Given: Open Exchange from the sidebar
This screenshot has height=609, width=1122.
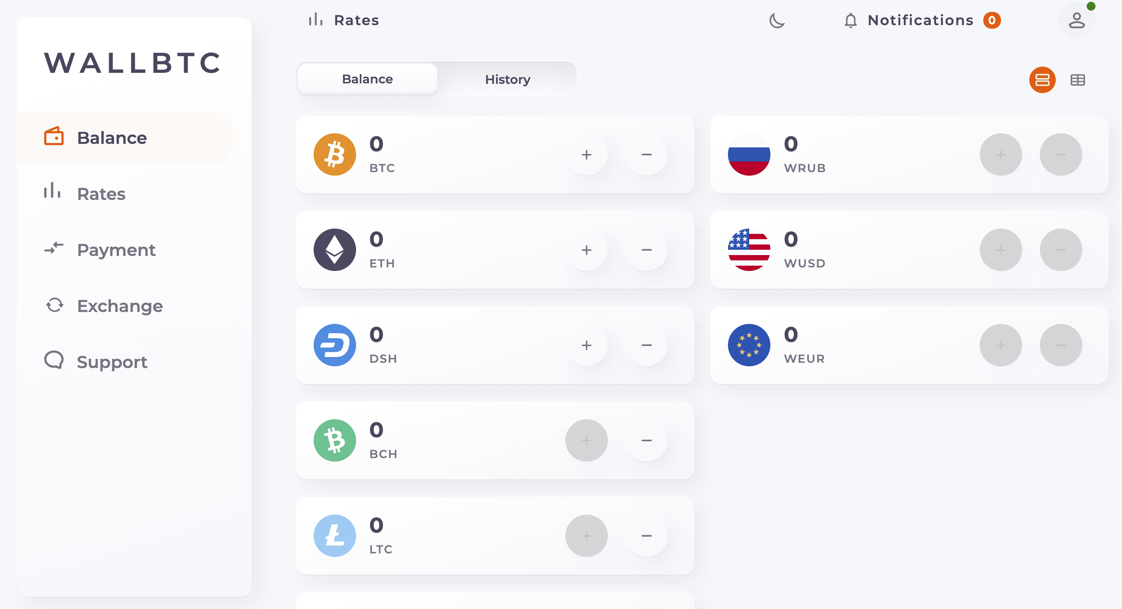Looking at the screenshot, I should (x=104, y=306).
